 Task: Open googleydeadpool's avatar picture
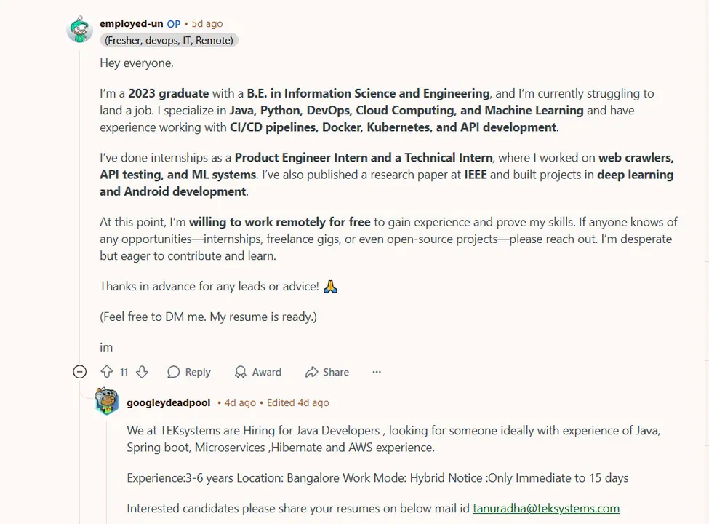tap(107, 401)
